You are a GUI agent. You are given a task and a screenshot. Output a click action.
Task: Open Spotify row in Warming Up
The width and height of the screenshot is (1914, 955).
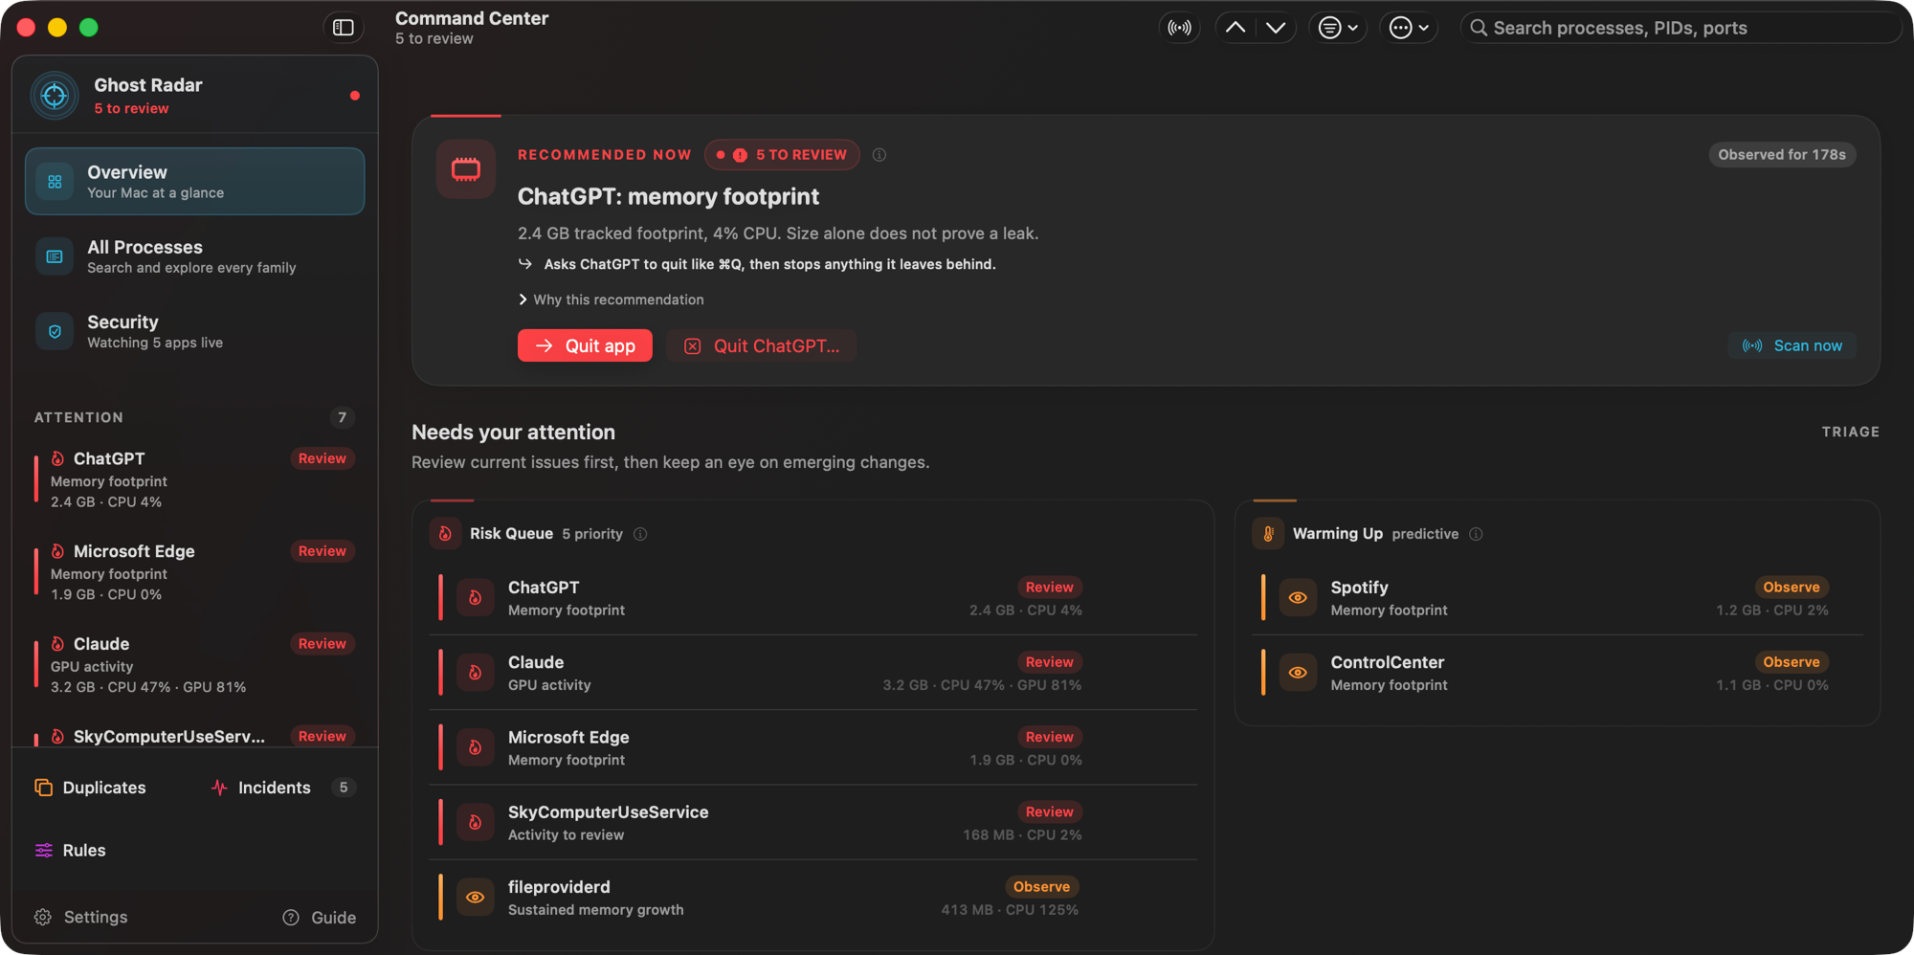click(1557, 598)
